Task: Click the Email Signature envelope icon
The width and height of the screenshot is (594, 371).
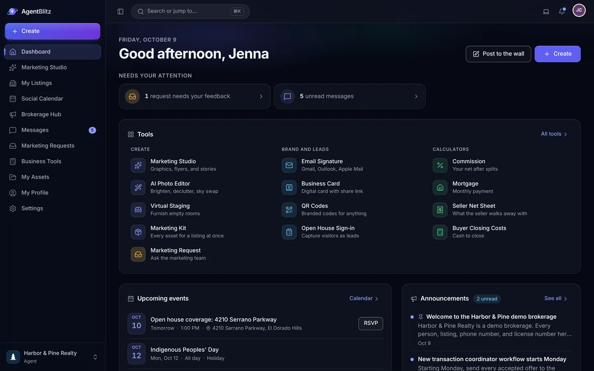Action: (289, 165)
